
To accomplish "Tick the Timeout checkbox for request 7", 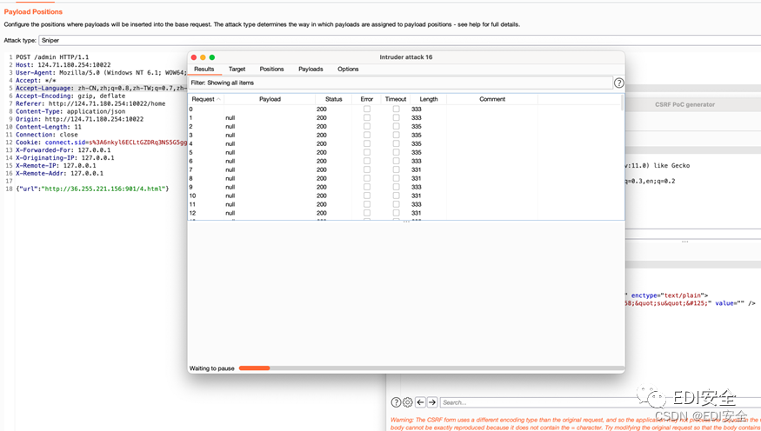I will coord(396,169).
